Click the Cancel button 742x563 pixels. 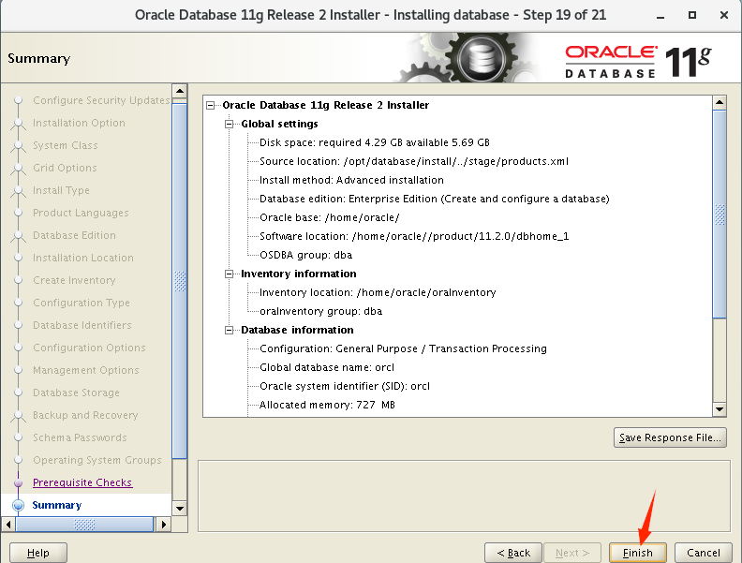(704, 553)
